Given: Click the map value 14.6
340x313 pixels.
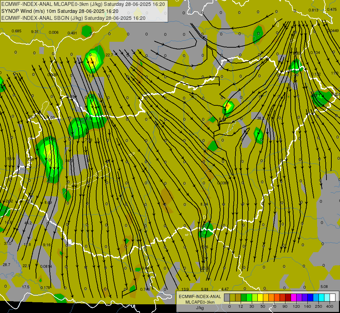Looking at the screenshot, I should click(8, 222).
